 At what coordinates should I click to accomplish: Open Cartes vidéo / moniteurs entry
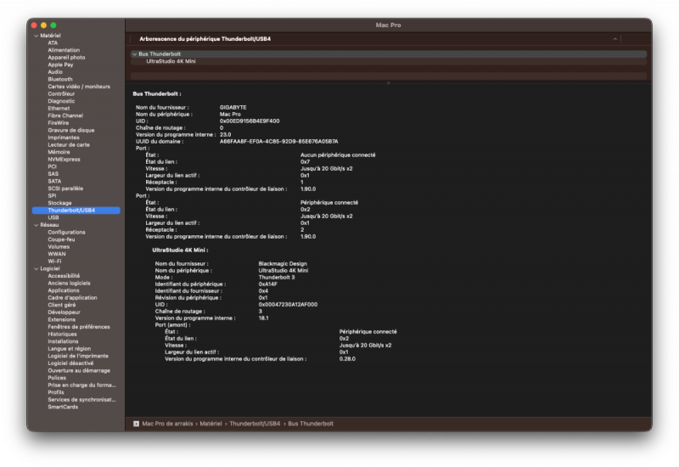point(79,87)
